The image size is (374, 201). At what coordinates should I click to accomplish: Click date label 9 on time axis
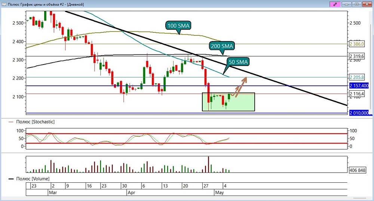[67, 186]
